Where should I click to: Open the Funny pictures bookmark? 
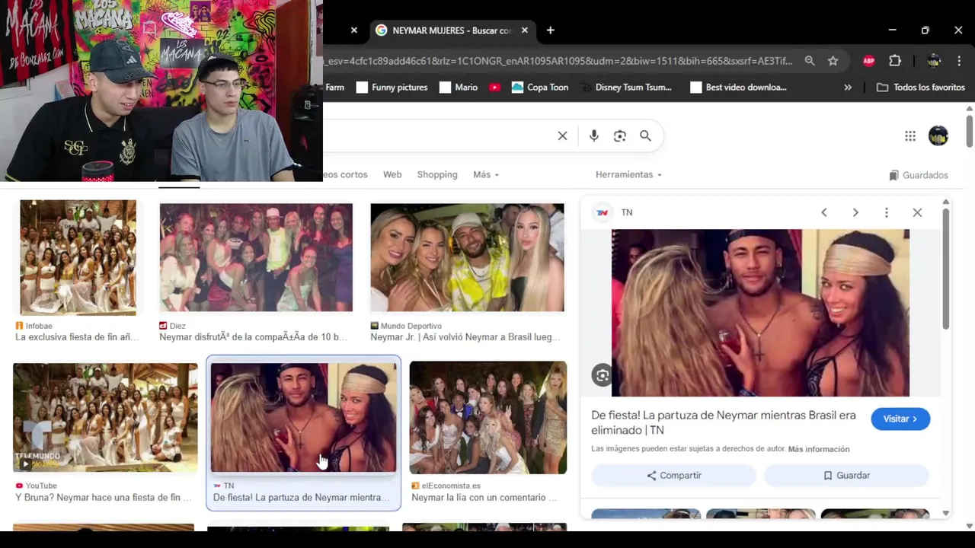tap(392, 88)
